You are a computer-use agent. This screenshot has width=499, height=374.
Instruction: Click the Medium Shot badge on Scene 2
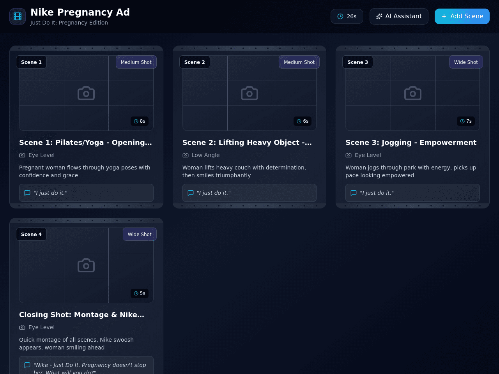[299, 62]
